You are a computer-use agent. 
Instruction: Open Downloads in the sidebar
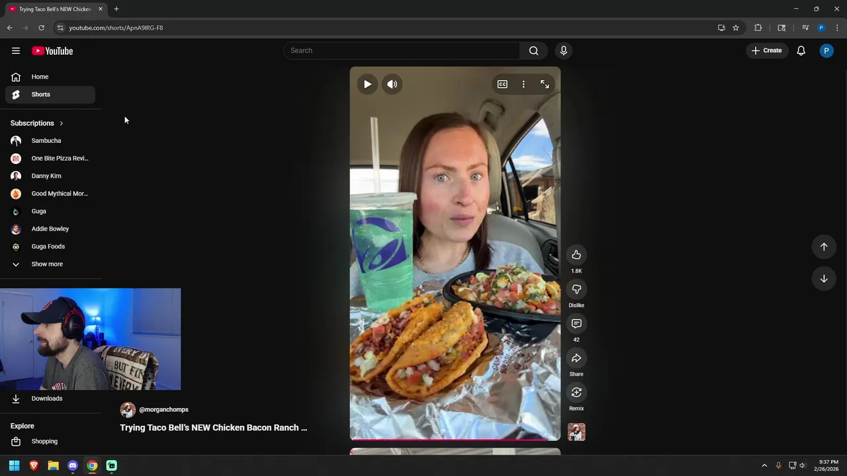[x=50, y=399]
